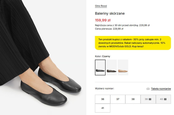Open the Tabela rozmiarów size chart
The image size is (174, 115).
[161, 89]
